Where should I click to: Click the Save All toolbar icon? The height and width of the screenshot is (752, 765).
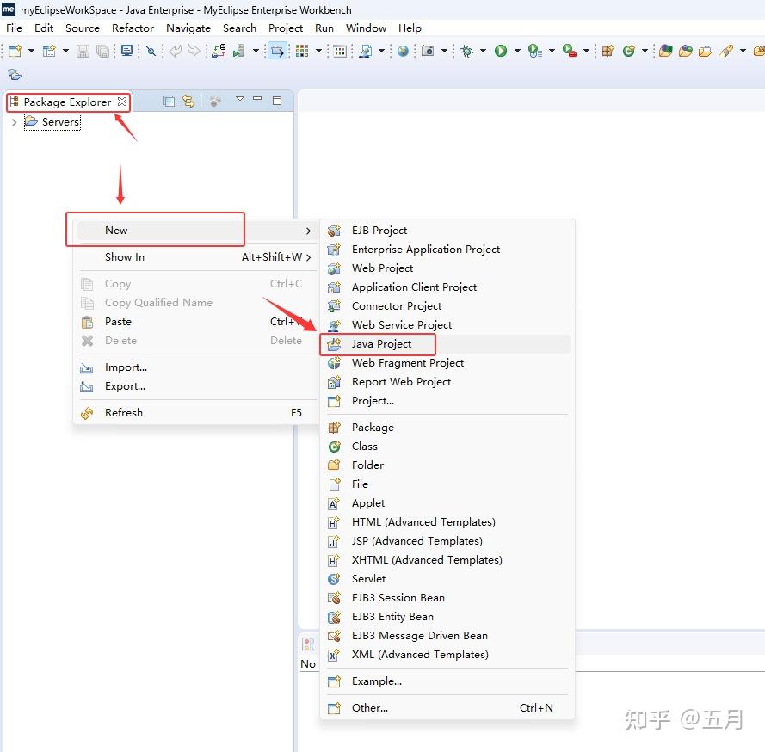pos(102,51)
